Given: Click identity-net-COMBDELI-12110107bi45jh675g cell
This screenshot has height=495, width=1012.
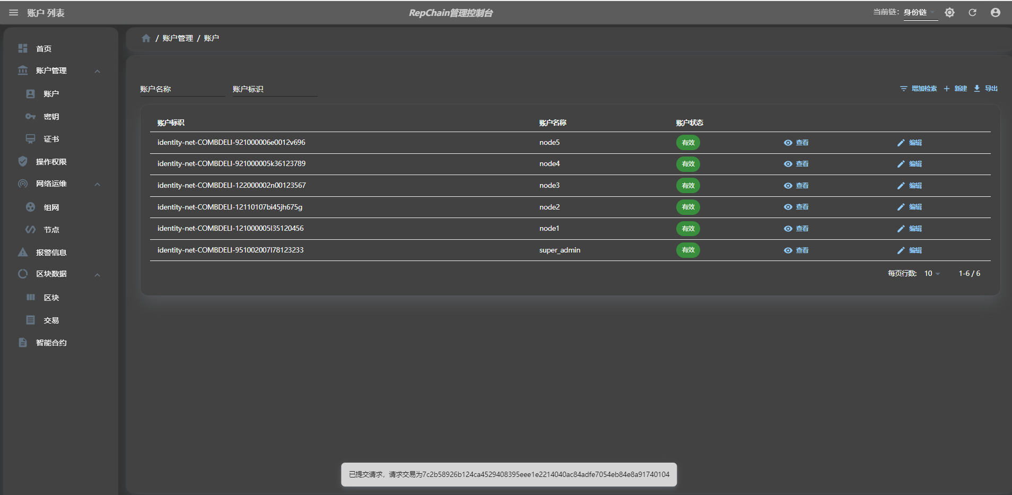Looking at the screenshot, I should pos(230,207).
